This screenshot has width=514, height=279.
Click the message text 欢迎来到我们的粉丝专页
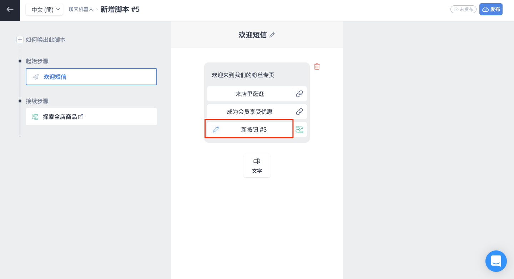(243, 75)
